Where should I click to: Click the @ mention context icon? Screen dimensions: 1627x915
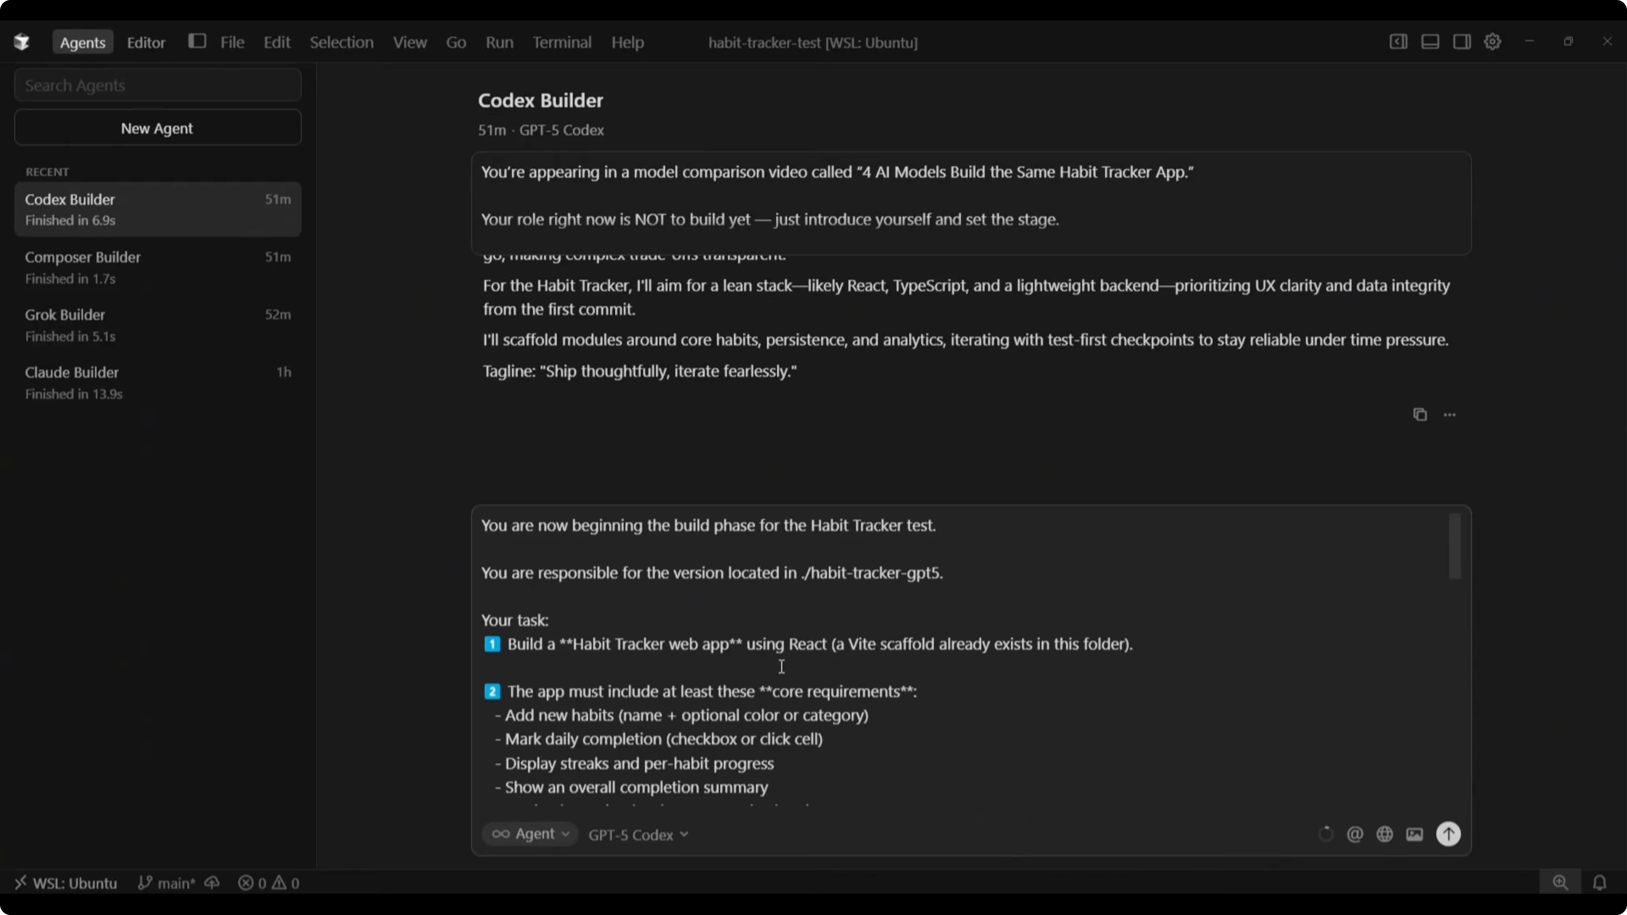1355,834
